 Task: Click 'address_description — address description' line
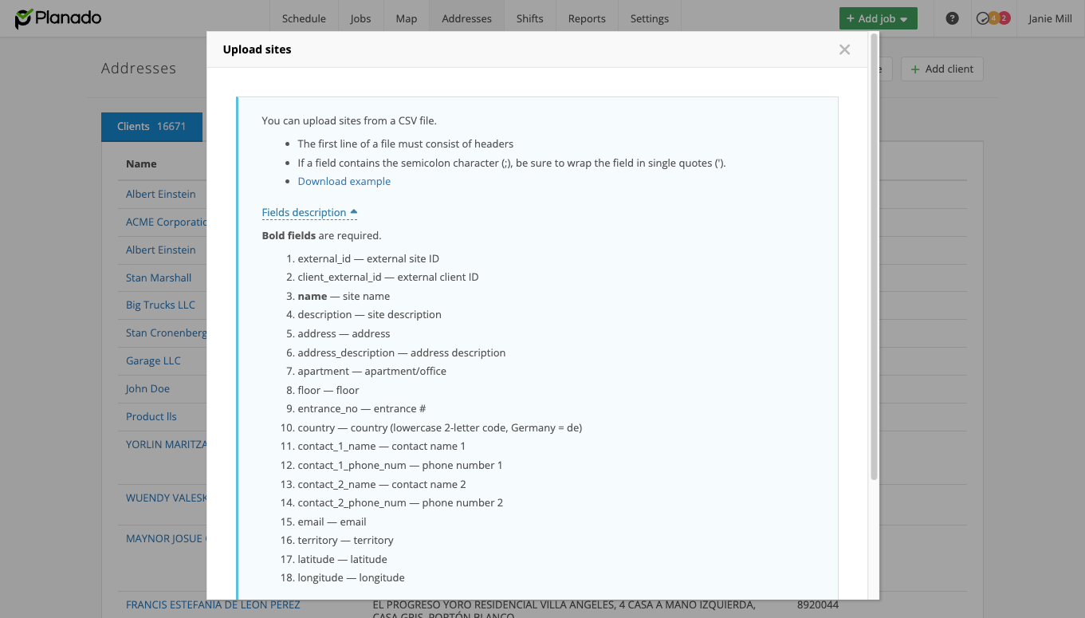click(402, 352)
